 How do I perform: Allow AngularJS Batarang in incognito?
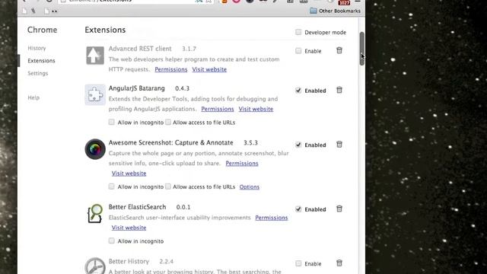tap(112, 122)
